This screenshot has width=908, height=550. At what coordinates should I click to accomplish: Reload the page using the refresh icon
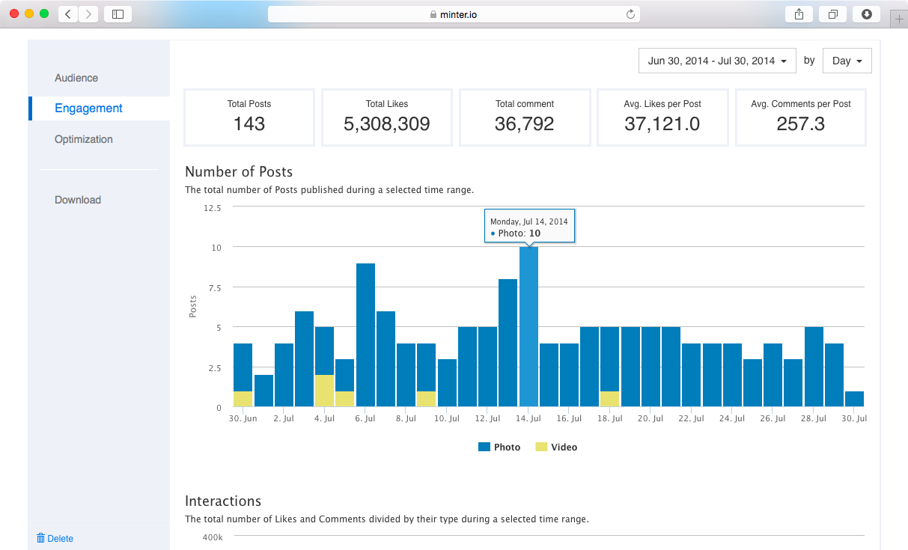[631, 13]
